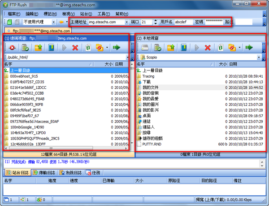Expand the quick connect icon dropdown arrow
269x206 pixels.
67,22
